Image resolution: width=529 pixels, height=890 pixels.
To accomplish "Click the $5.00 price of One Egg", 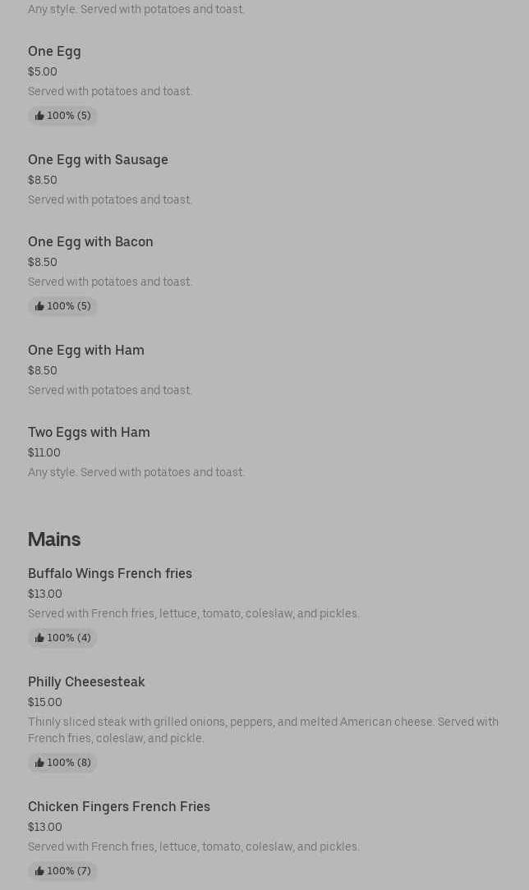I will pos(43,71).
